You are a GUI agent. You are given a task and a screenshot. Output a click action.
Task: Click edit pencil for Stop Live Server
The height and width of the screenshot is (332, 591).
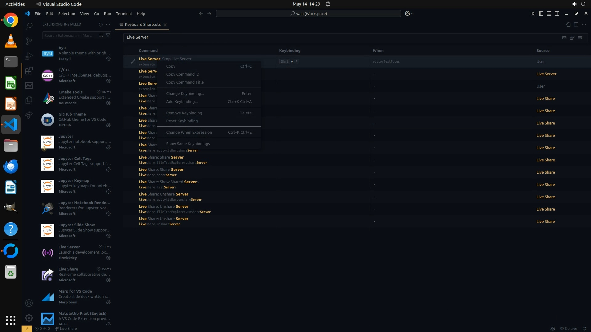[133, 61]
